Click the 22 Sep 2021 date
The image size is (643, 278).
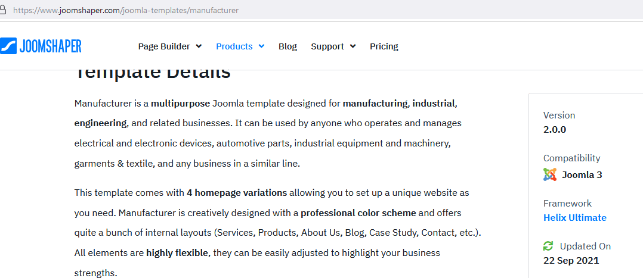571,260
